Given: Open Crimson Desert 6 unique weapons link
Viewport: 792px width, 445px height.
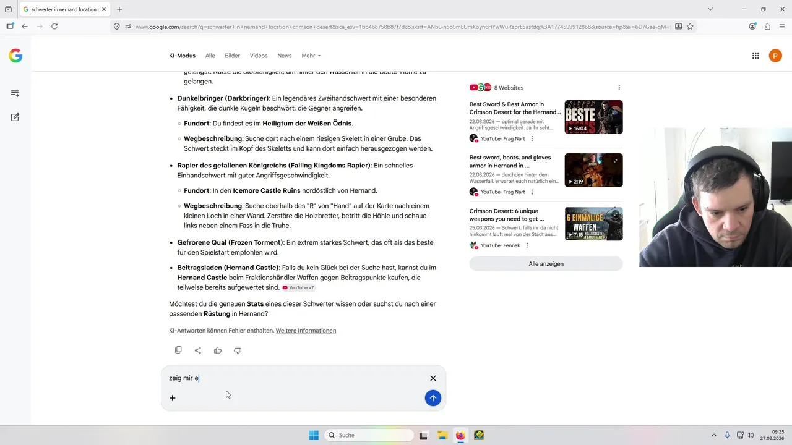Looking at the screenshot, I should (507, 214).
